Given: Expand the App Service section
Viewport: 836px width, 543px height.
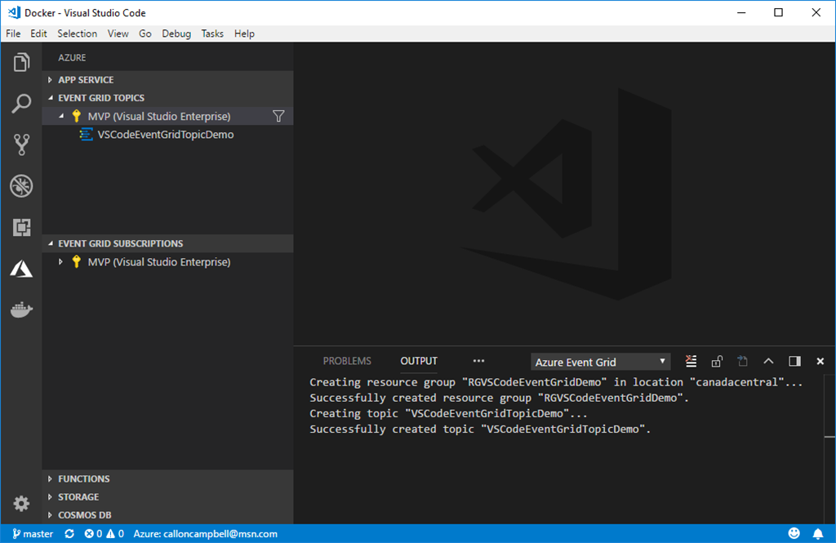Looking at the screenshot, I should 86,80.
